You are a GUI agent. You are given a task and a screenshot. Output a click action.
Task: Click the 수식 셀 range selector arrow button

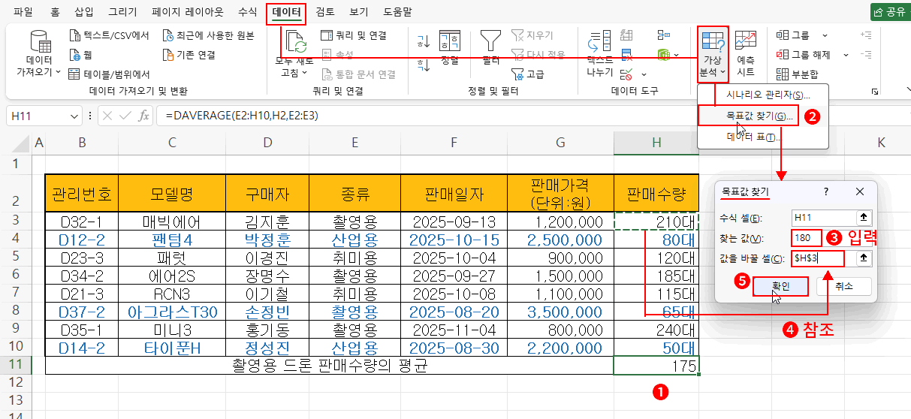[864, 217]
